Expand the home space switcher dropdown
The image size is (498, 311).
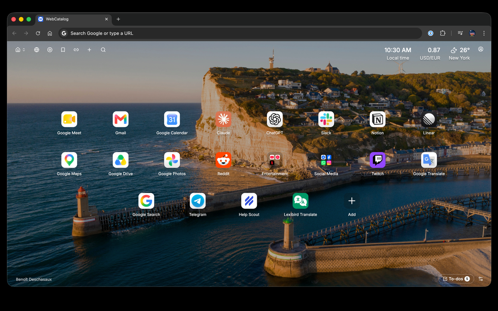coord(20,50)
